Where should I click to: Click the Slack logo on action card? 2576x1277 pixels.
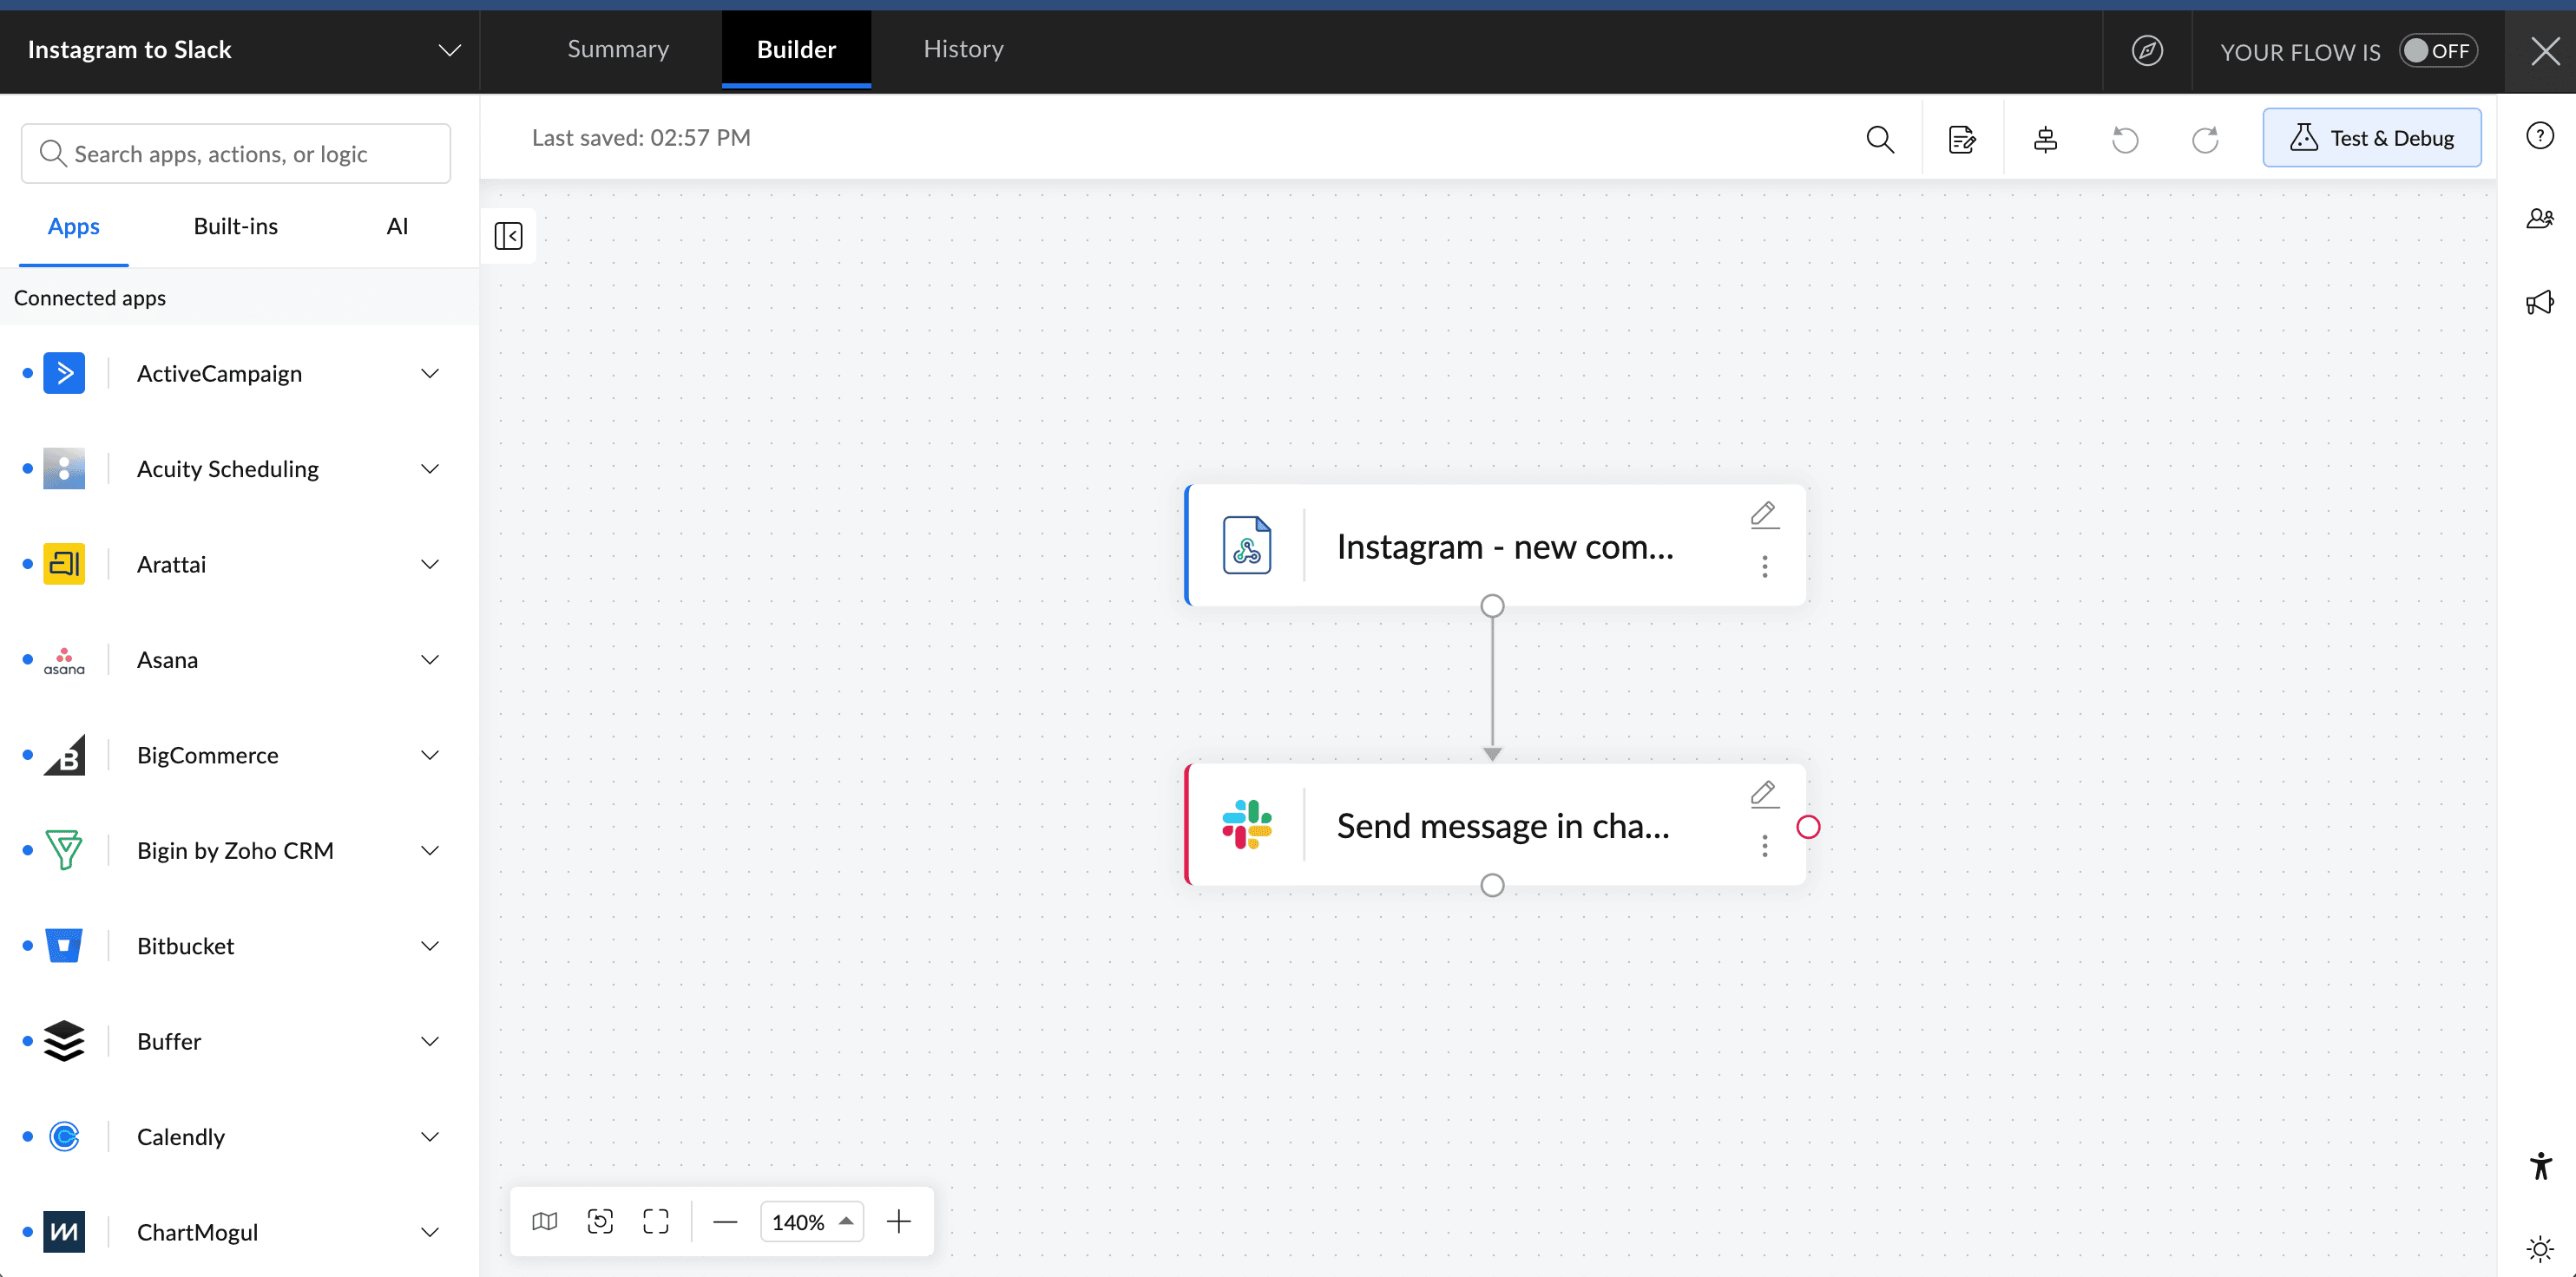[1247, 824]
